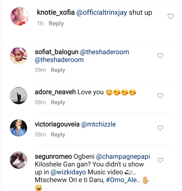Like knotie_xofia's comment with the heart
The height and width of the screenshot is (191, 182).
[170, 17]
